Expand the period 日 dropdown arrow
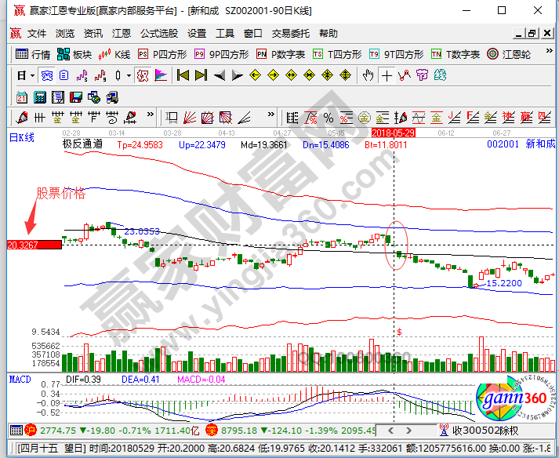This screenshot has height=458, width=559. [32, 76]
